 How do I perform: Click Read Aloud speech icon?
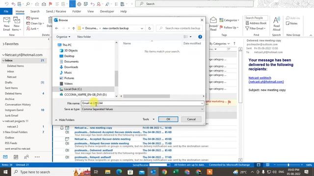(277, 24)
